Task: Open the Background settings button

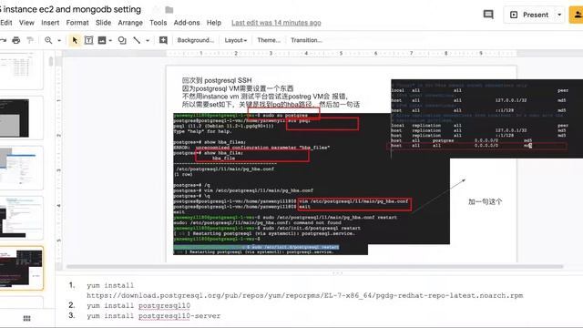Action: pyautogui.click(x=196, y=40)
